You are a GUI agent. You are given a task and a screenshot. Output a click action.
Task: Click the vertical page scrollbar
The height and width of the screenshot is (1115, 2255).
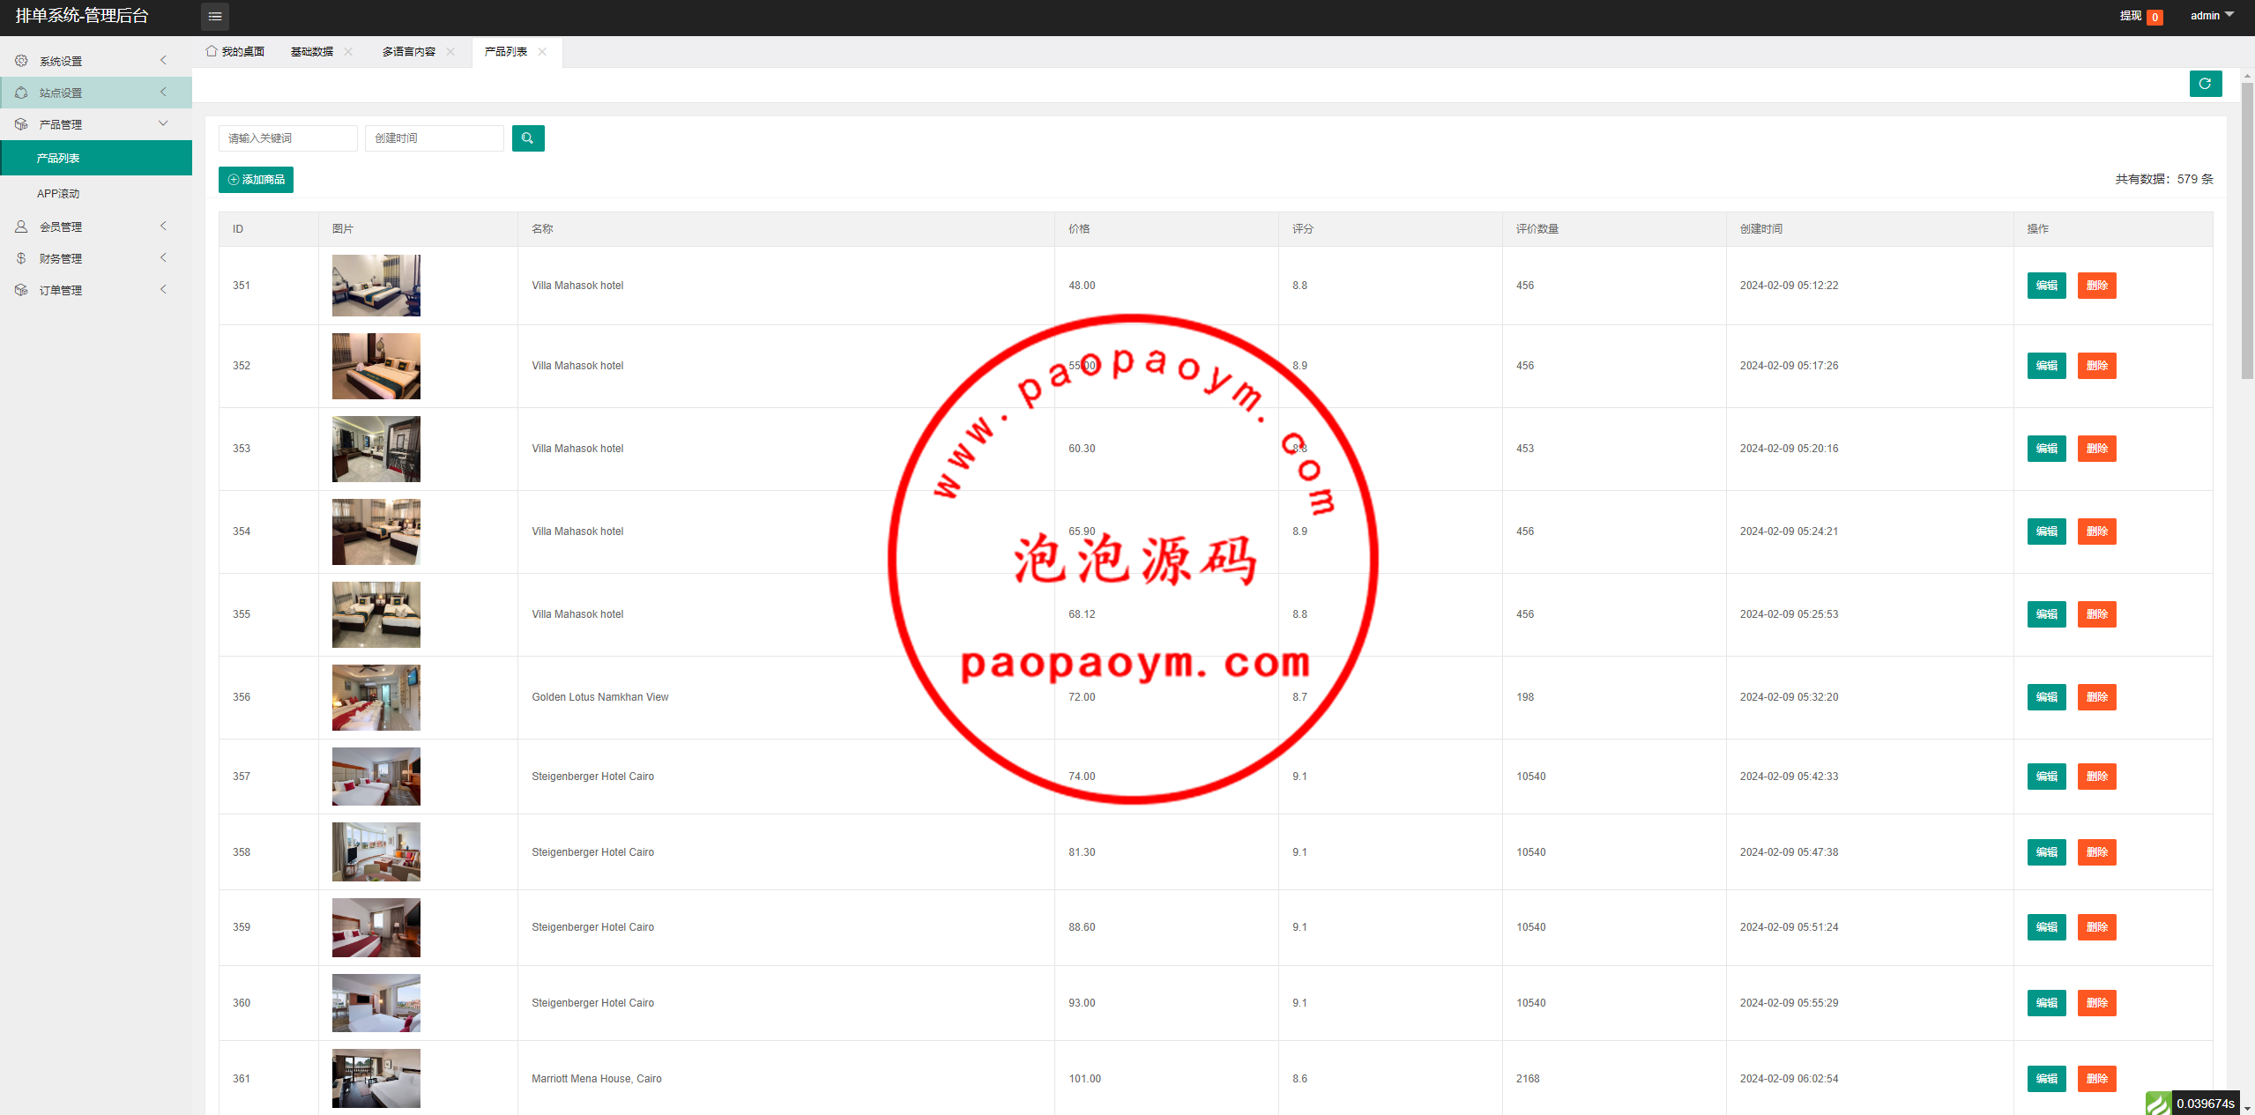[x=2247, y=229]
